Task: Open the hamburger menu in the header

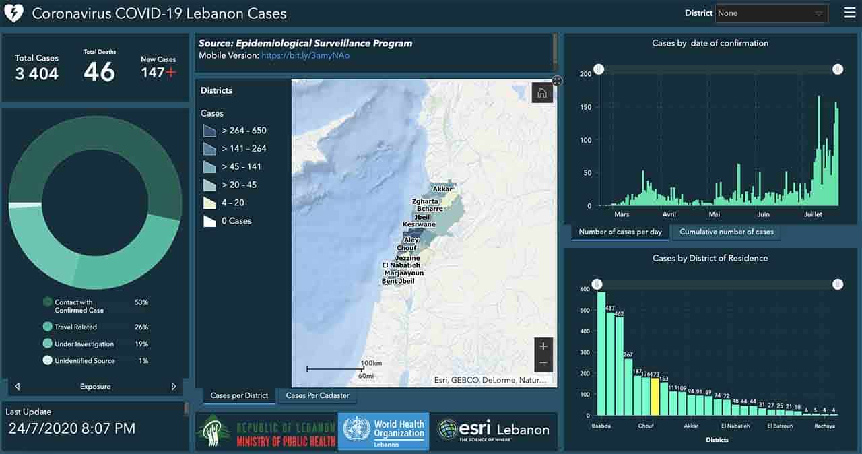Action: (x=850, y=13)
